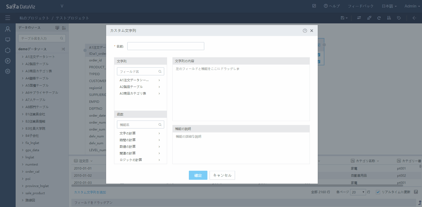
Task: Expand sale_product in the sidebar tree
Action: coord(23,193)
